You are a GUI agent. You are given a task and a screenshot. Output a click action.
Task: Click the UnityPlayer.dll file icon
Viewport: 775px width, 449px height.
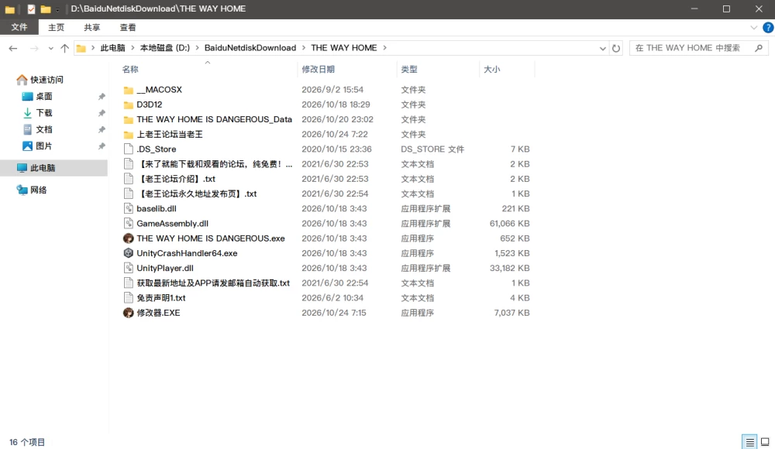tap(129, 268)
